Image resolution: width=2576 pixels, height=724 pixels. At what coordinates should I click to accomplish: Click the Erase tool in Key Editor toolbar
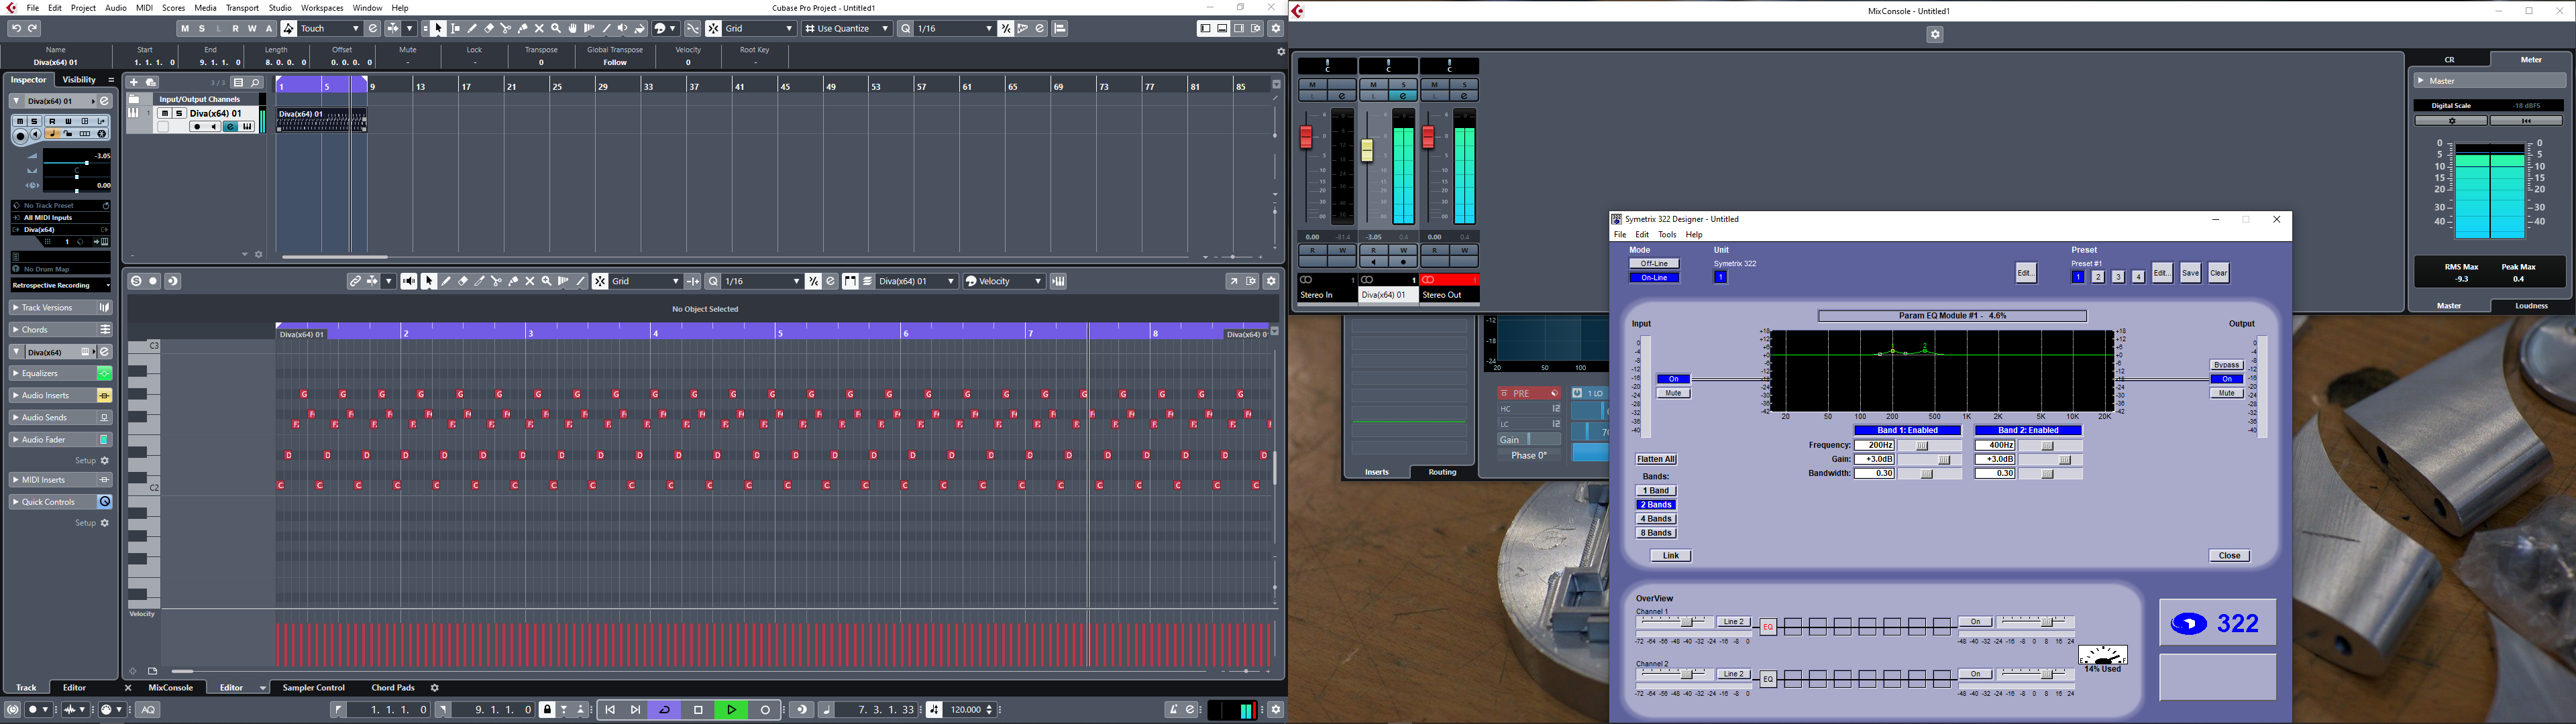point(463,282)
